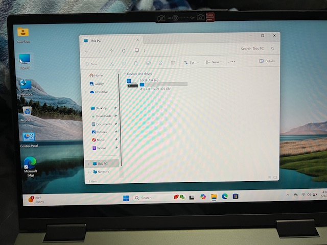Open the New dropdown menu
This screenshot has height=245, width=327.
click(93, 64)
